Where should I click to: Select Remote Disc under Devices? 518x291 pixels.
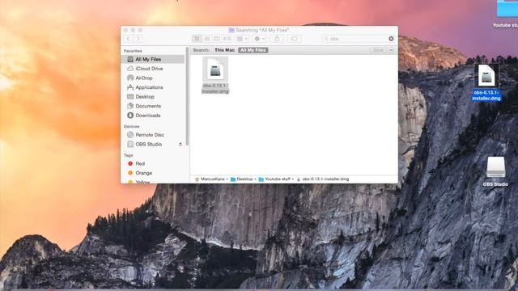point(153,135)
